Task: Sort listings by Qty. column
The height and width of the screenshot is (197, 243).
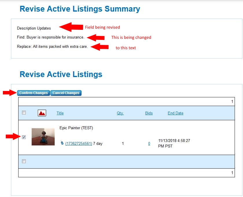Action: click(x=120, y=113)
